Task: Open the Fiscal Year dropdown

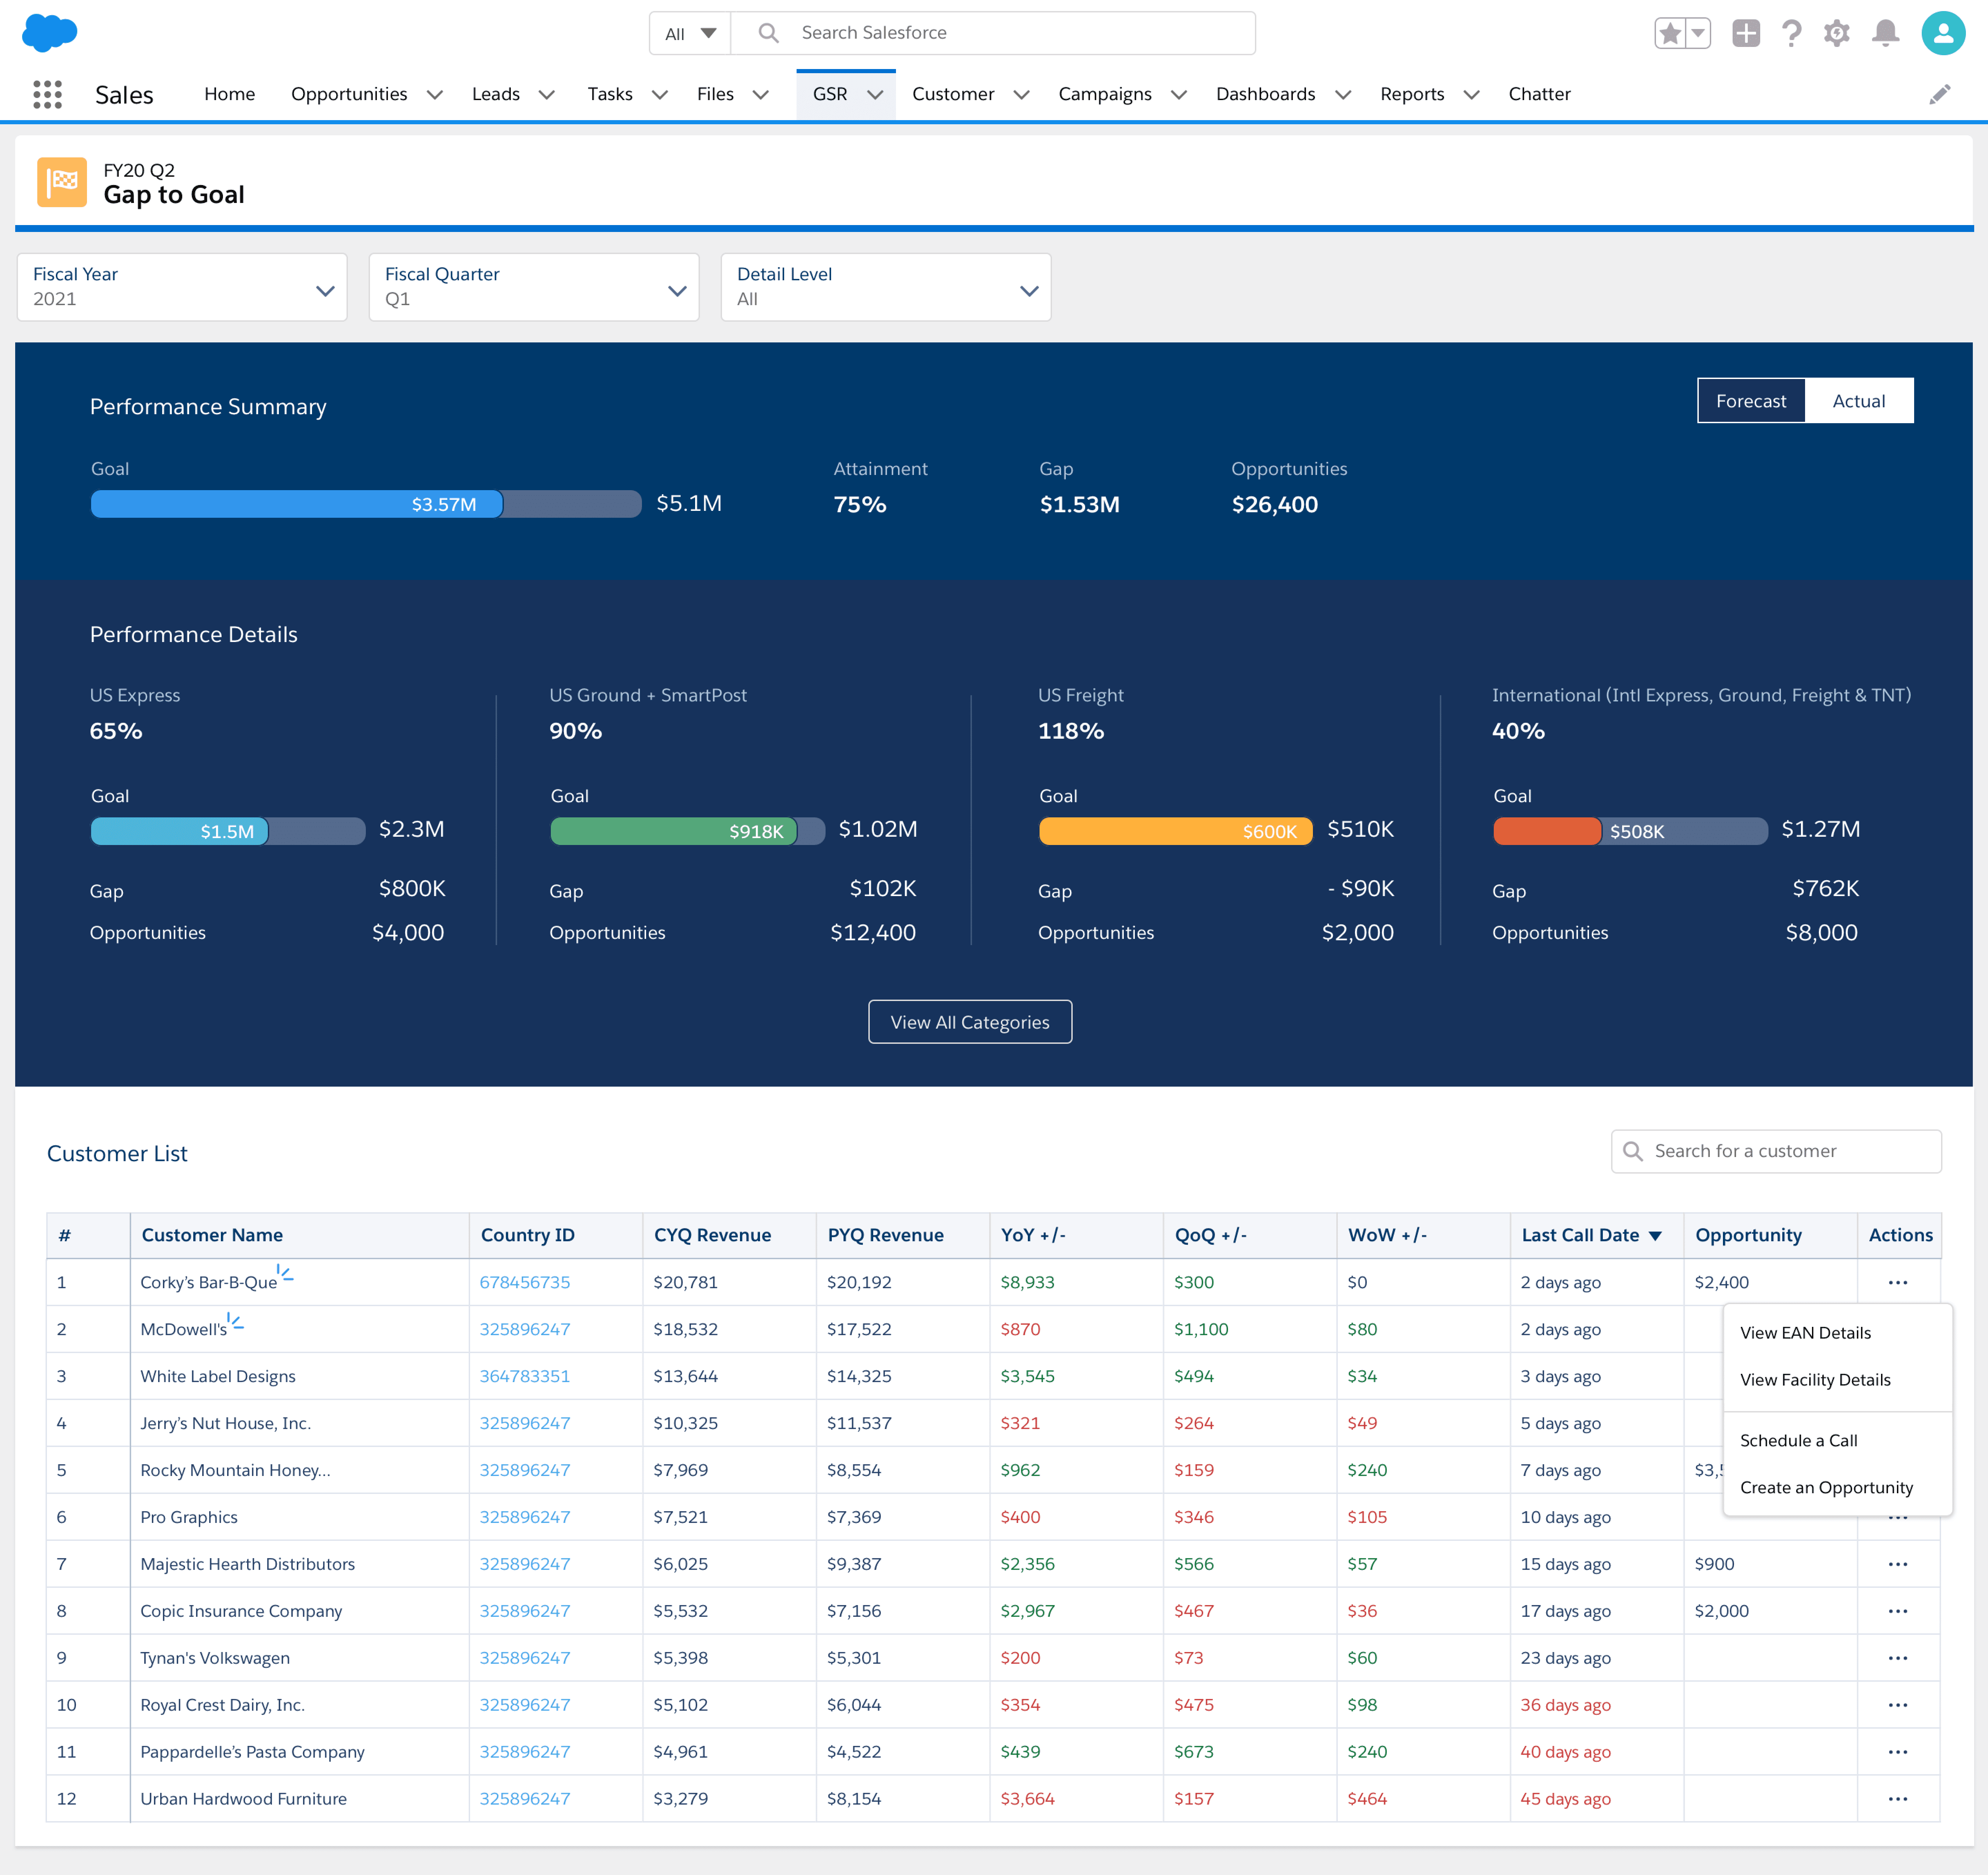Action: click(x=182, y=287)
